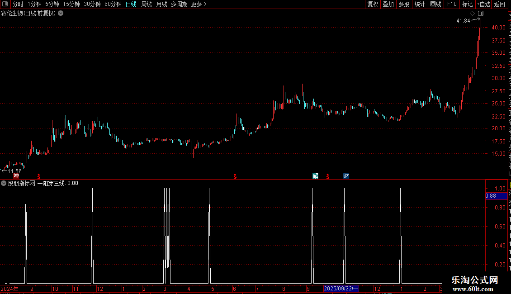Click the 复权 button
The image size is (511, 294).
373,4
